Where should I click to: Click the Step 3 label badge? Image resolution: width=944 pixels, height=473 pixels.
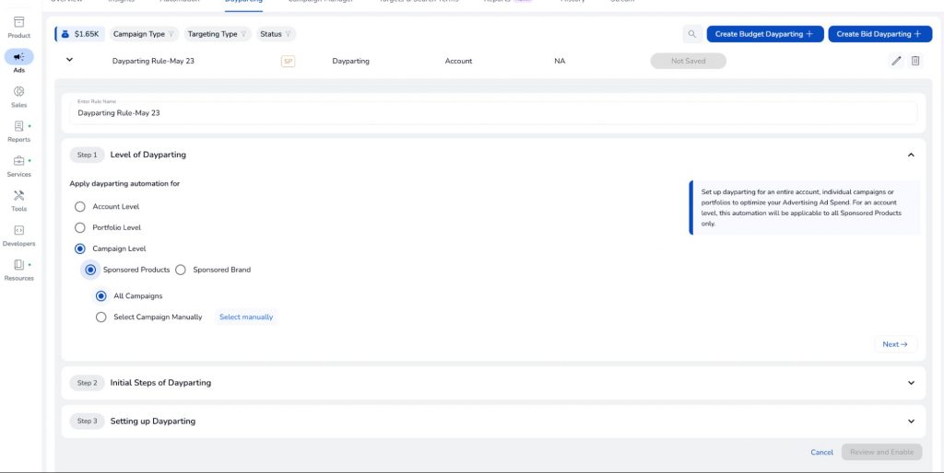[88, 421]
